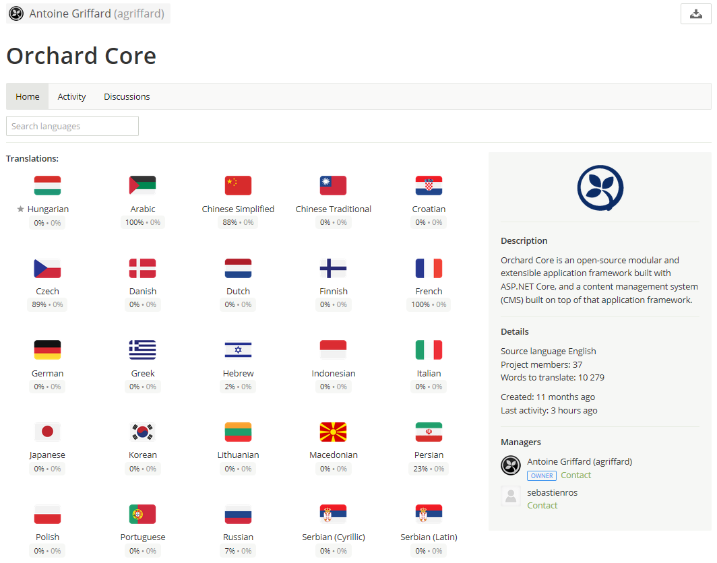Click the Persian language name

click(429, 455)
